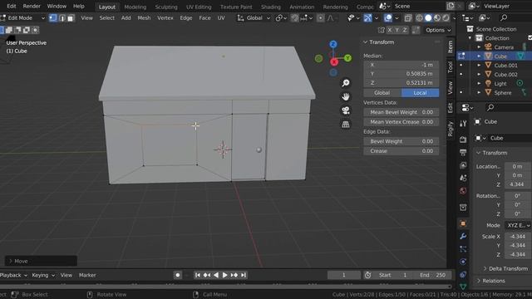Open Render properties tab icon

click(x=463, y=140)
